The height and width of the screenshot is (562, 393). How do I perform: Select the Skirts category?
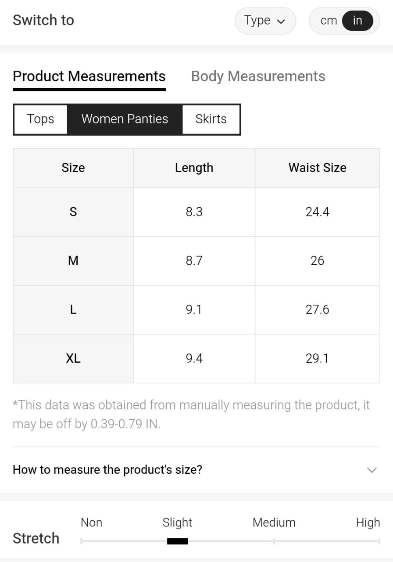(x=211, y=119)
